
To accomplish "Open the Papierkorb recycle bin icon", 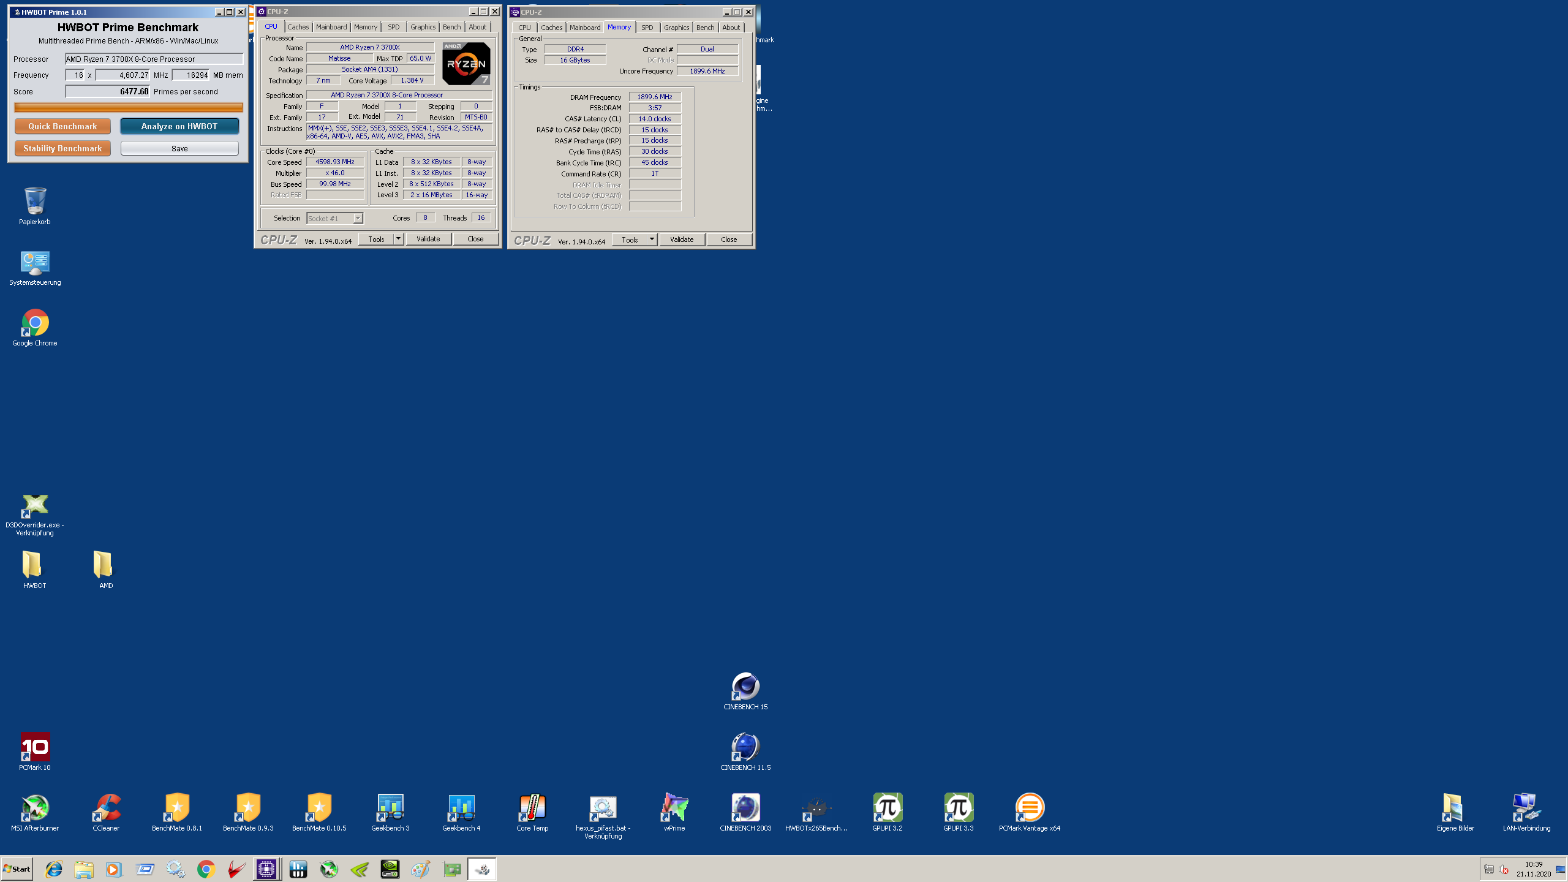I will pyautogui.click(x=35, y=206).
